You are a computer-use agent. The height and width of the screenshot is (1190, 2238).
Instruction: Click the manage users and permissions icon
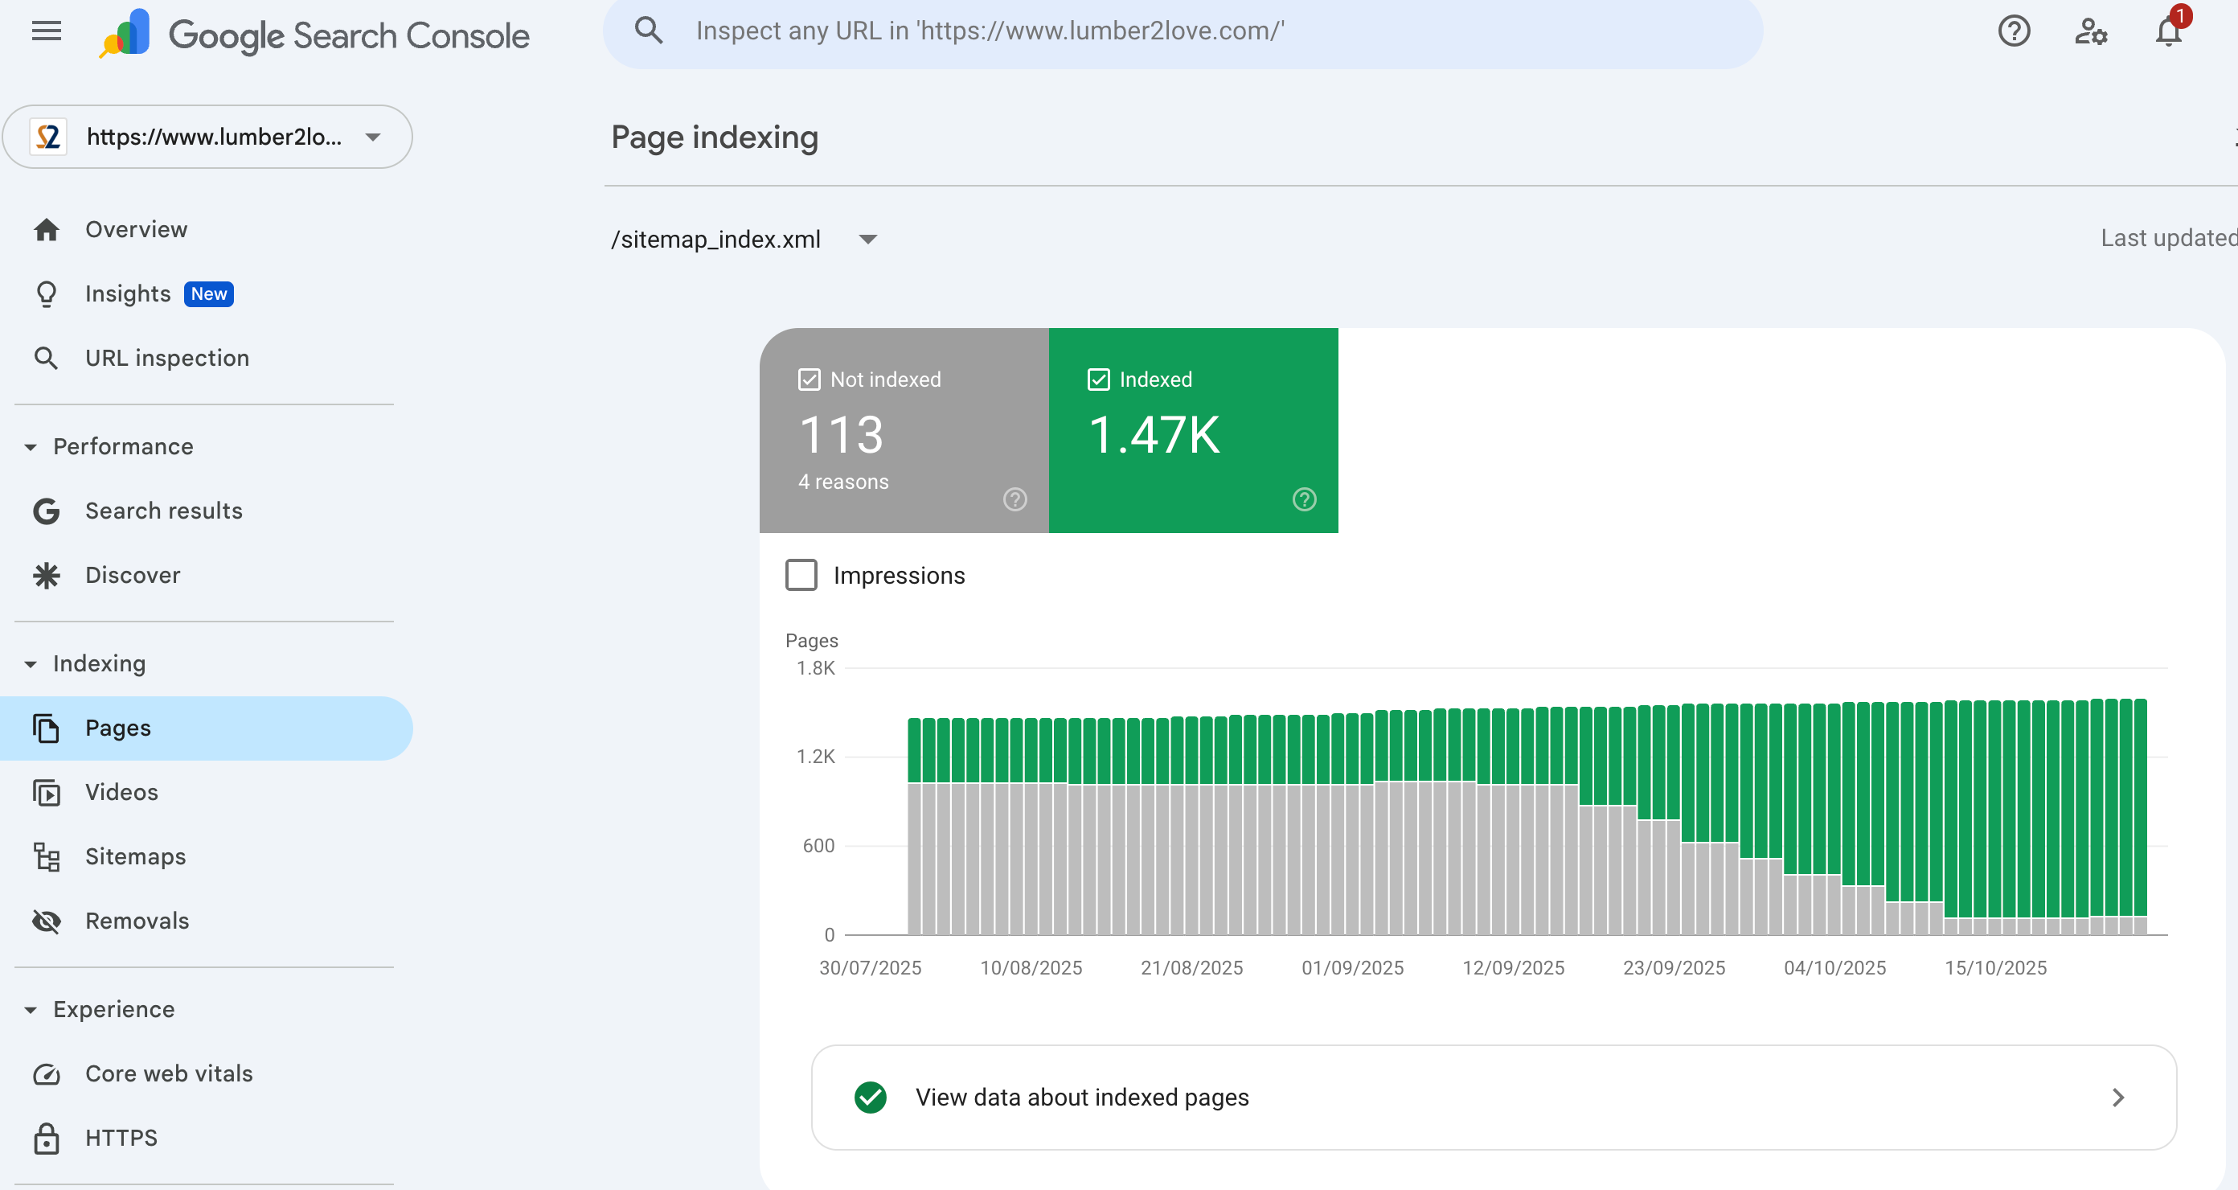click(x=2092, y=31)
